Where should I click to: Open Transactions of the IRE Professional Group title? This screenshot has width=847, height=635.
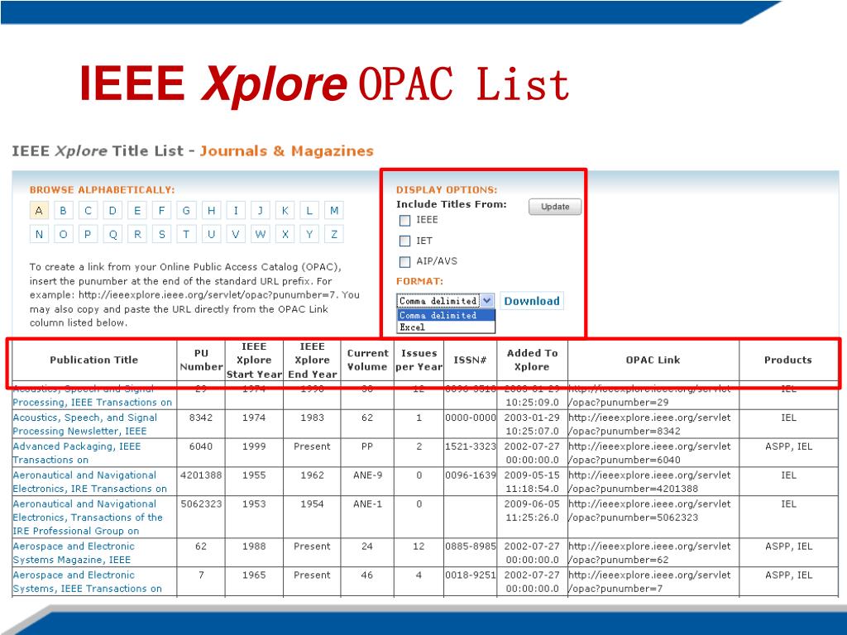coord(88,518)
